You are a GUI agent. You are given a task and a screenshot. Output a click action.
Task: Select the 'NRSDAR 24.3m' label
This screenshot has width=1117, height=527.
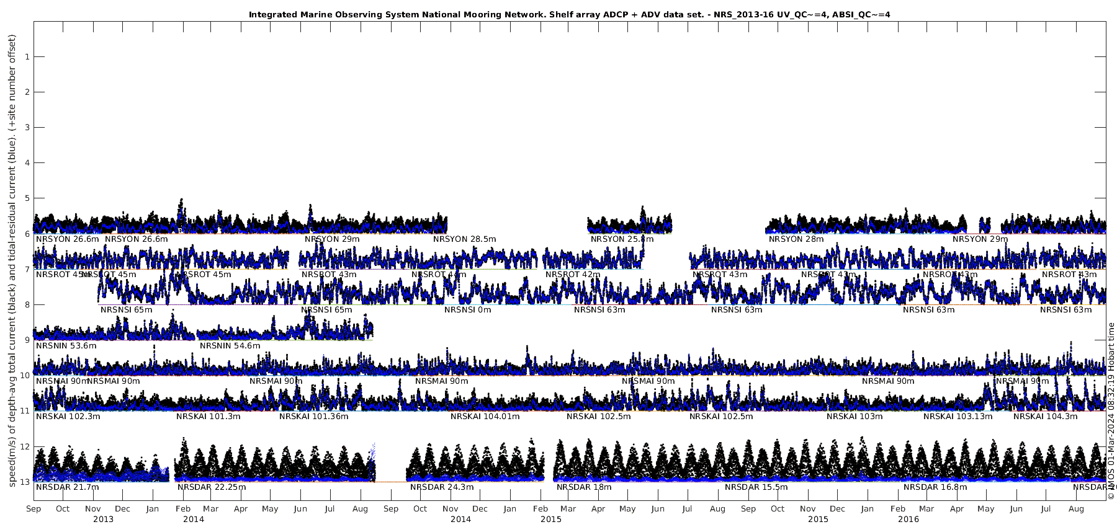[x=441, y=487]
